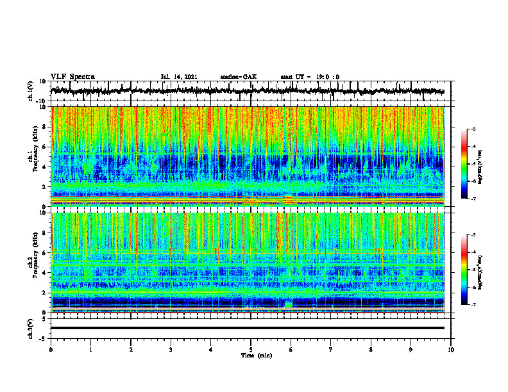Click the "VLF Spectra" plot title

pyautogui.click(x=72, y=77)
